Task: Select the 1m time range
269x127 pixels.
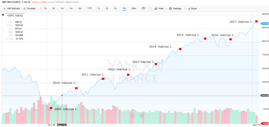Action: (62, 8)
